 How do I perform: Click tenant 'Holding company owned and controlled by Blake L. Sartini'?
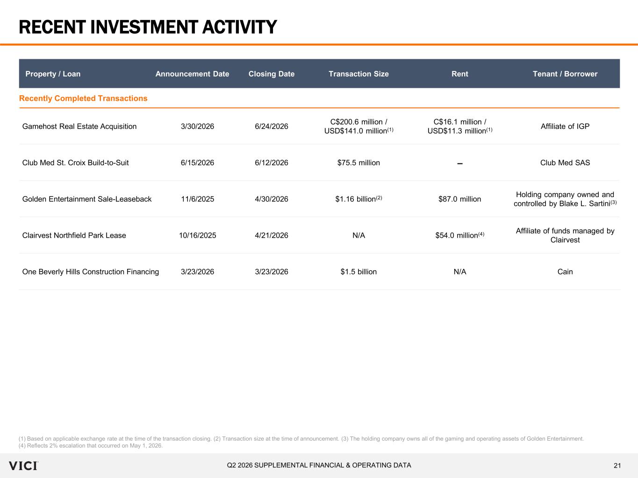click(x=565, y=199)
